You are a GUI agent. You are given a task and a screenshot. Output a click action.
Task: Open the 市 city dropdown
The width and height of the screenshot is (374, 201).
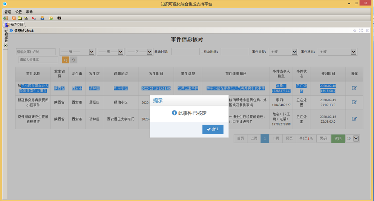pyautogui.click(x=110, y=52)
